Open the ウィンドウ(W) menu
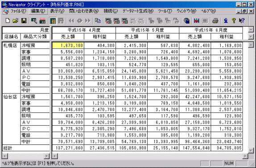 point(186,11)
